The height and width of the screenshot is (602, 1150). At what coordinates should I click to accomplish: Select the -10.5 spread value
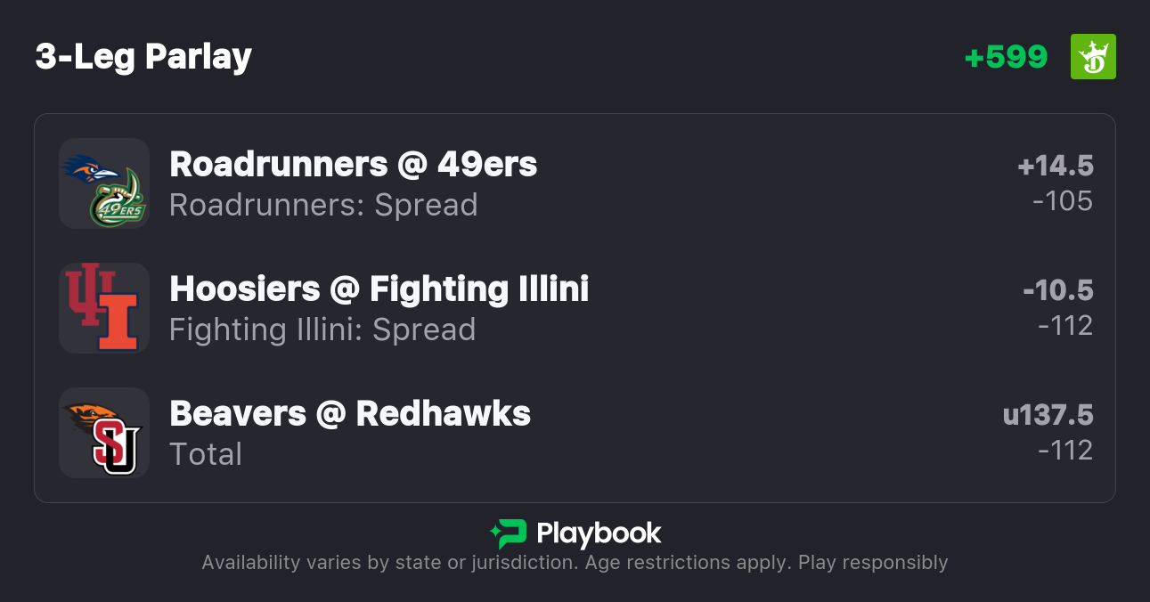(x=1058, y=290)
